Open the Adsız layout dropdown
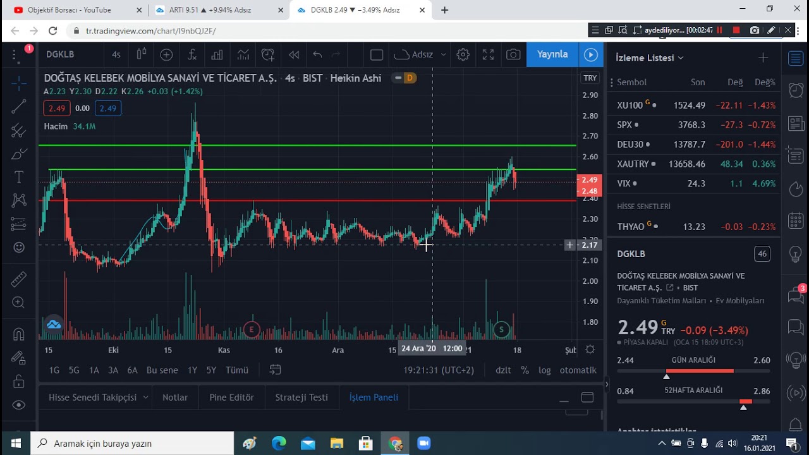Screen dimensions: 809x455 coord(420,54)
